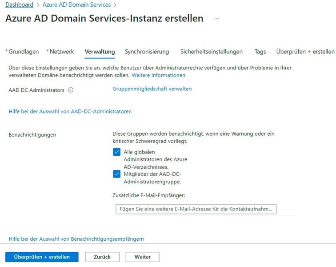Open the Tags tab
Screen dimensions: 336x267
point(260,52)
